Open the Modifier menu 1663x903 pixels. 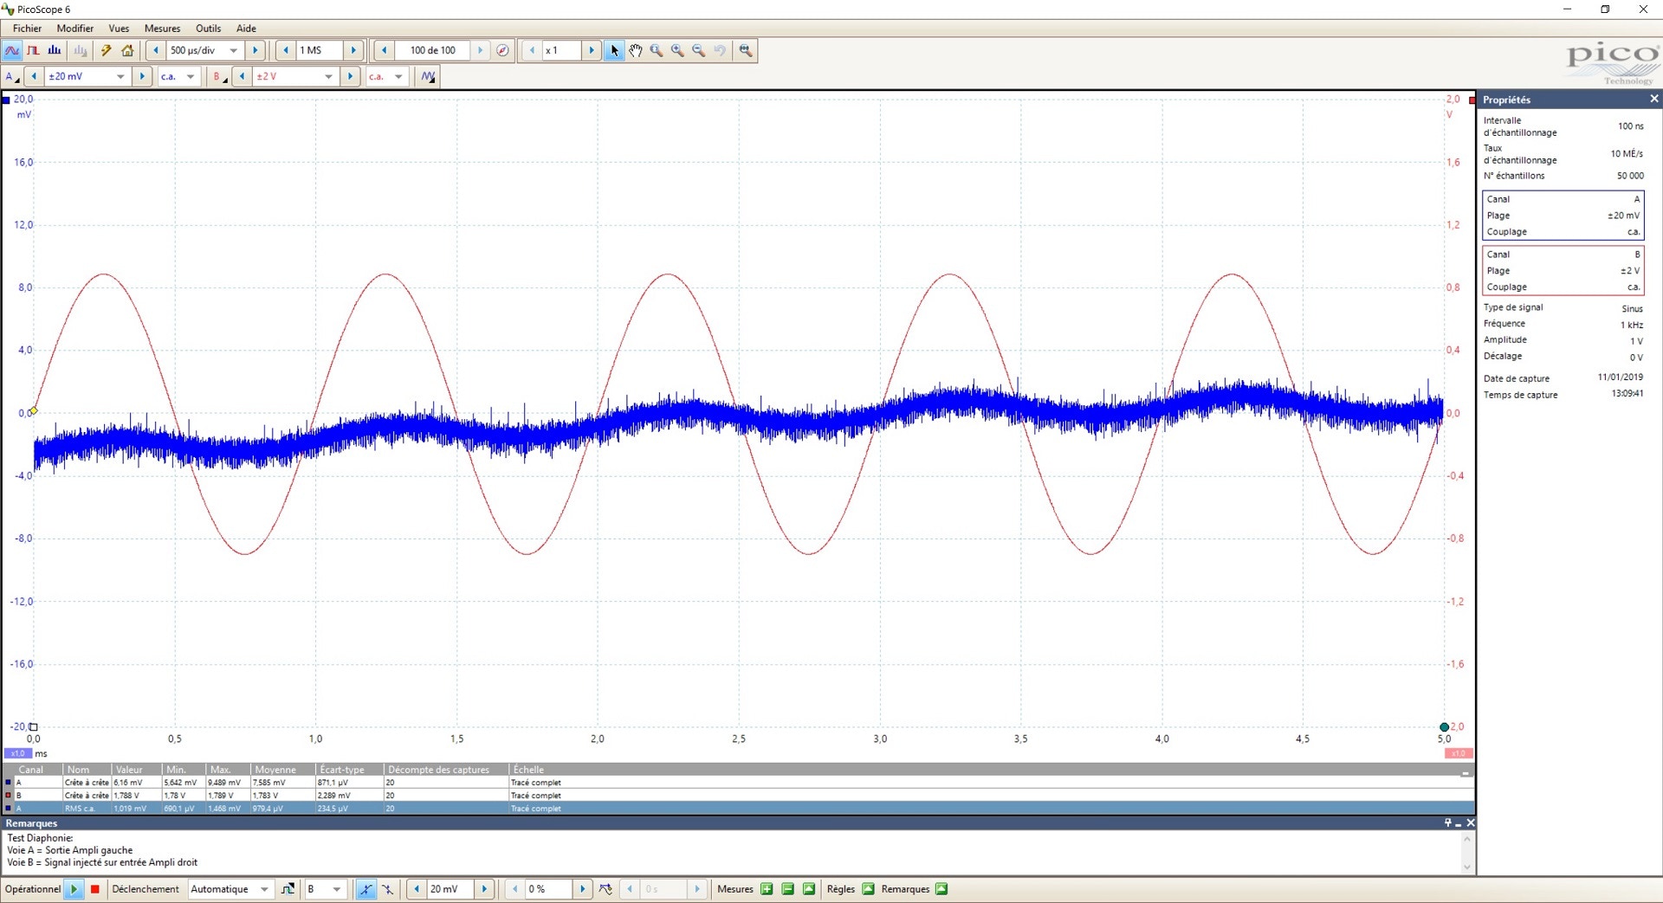[74, 28]
